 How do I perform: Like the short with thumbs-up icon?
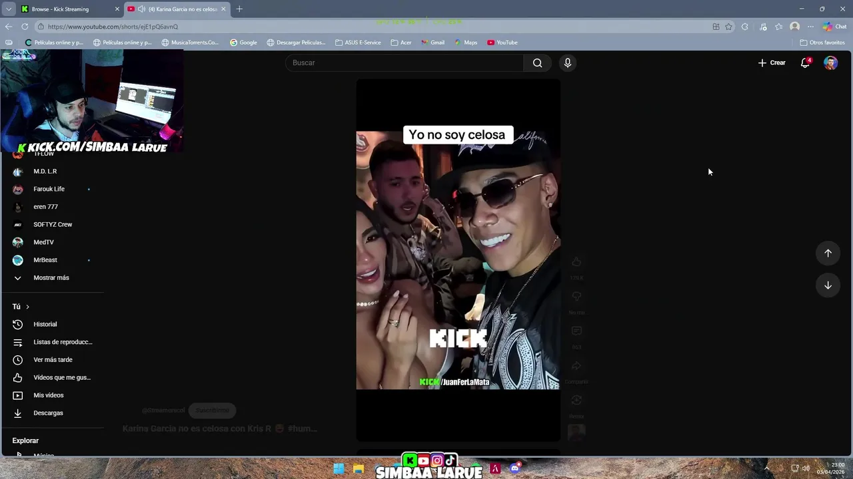coord(576,262)
